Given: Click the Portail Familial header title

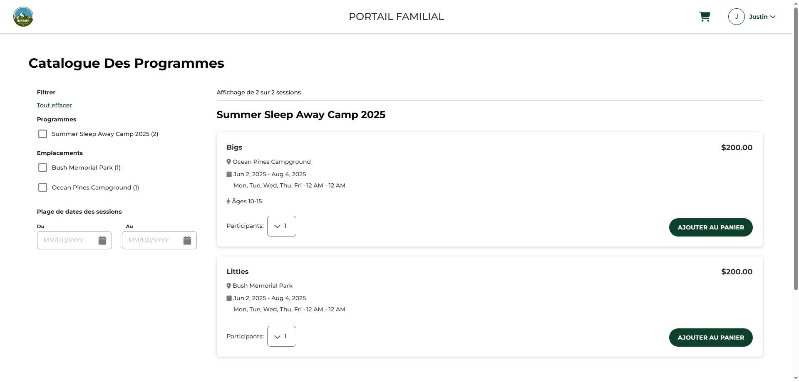Looking at the screenshot, I should click(x=396, y=17).
